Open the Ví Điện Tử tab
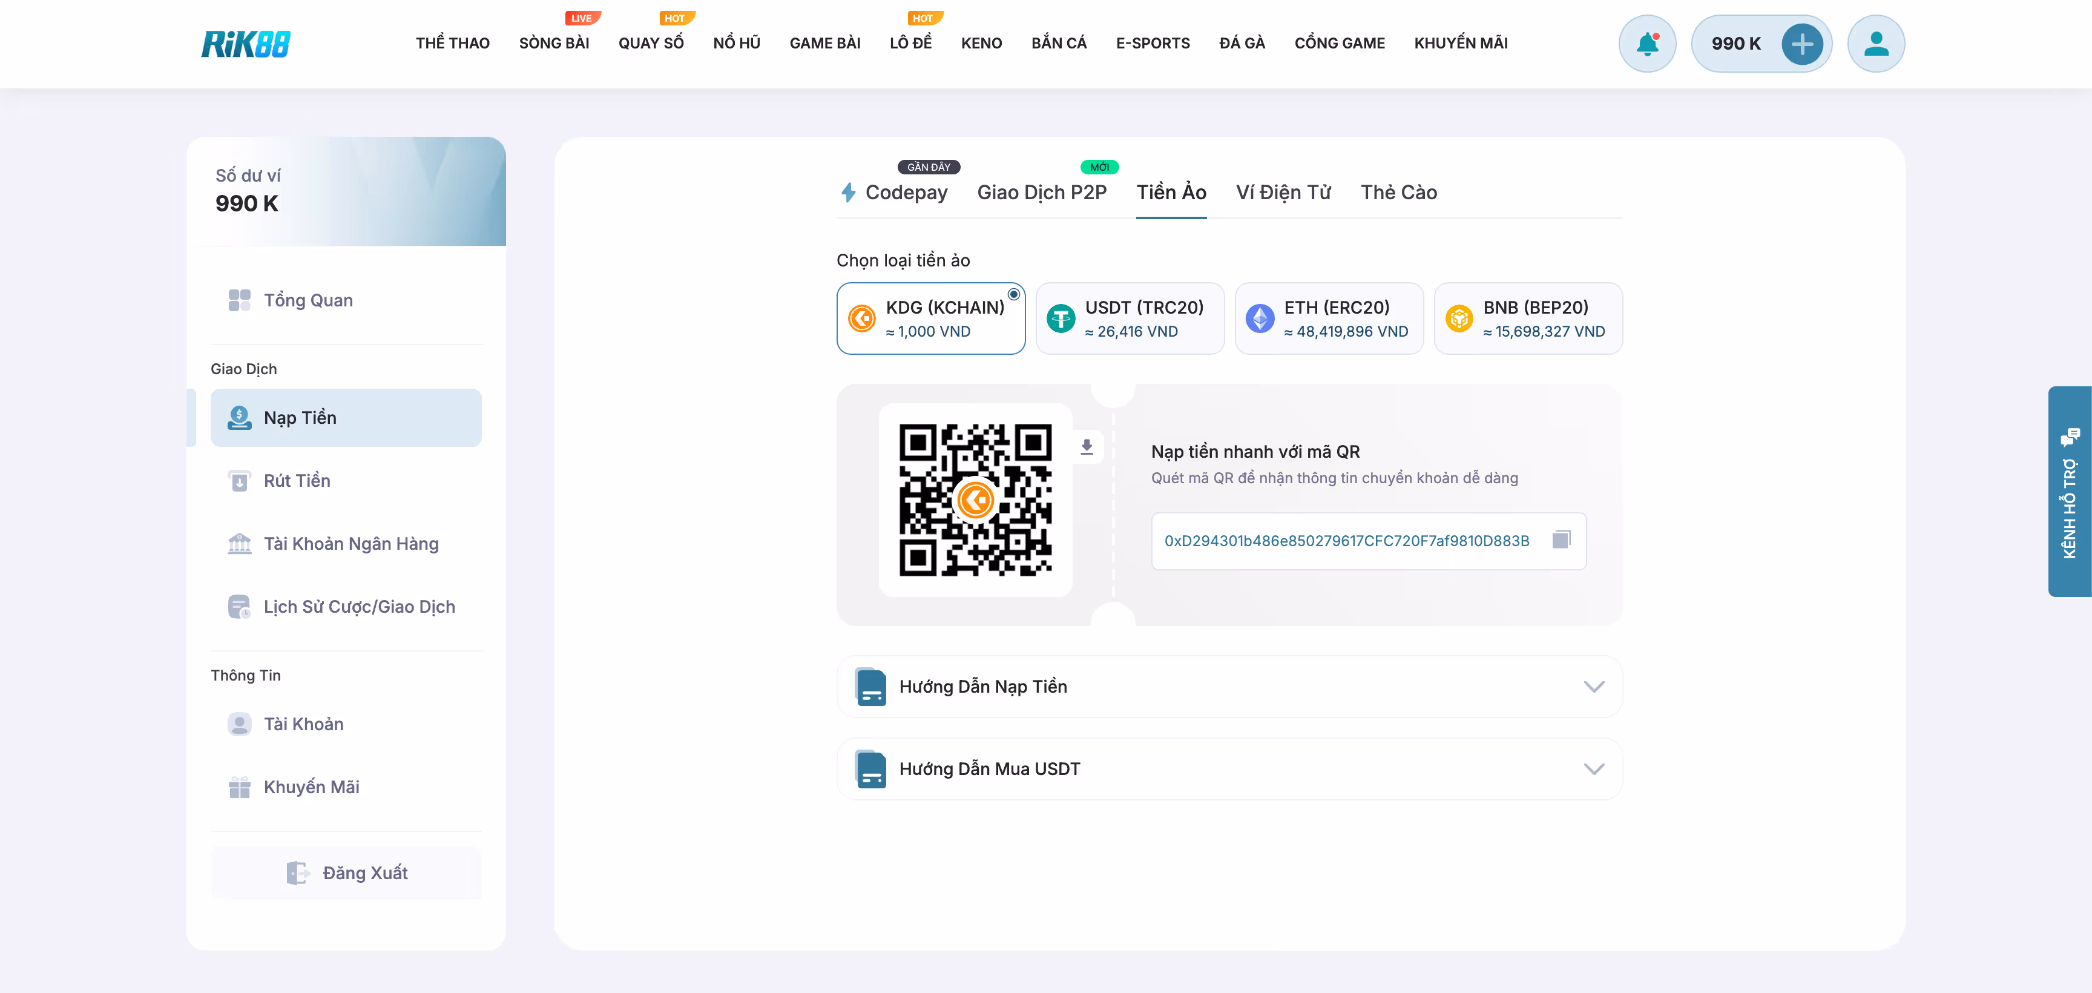 point(1283,193)
